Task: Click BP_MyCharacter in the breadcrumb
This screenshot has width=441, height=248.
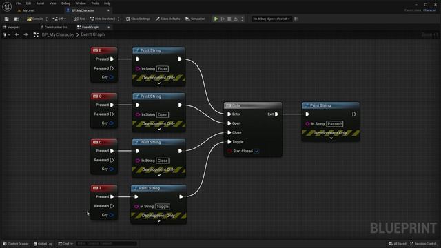Action: coord(58,34)
